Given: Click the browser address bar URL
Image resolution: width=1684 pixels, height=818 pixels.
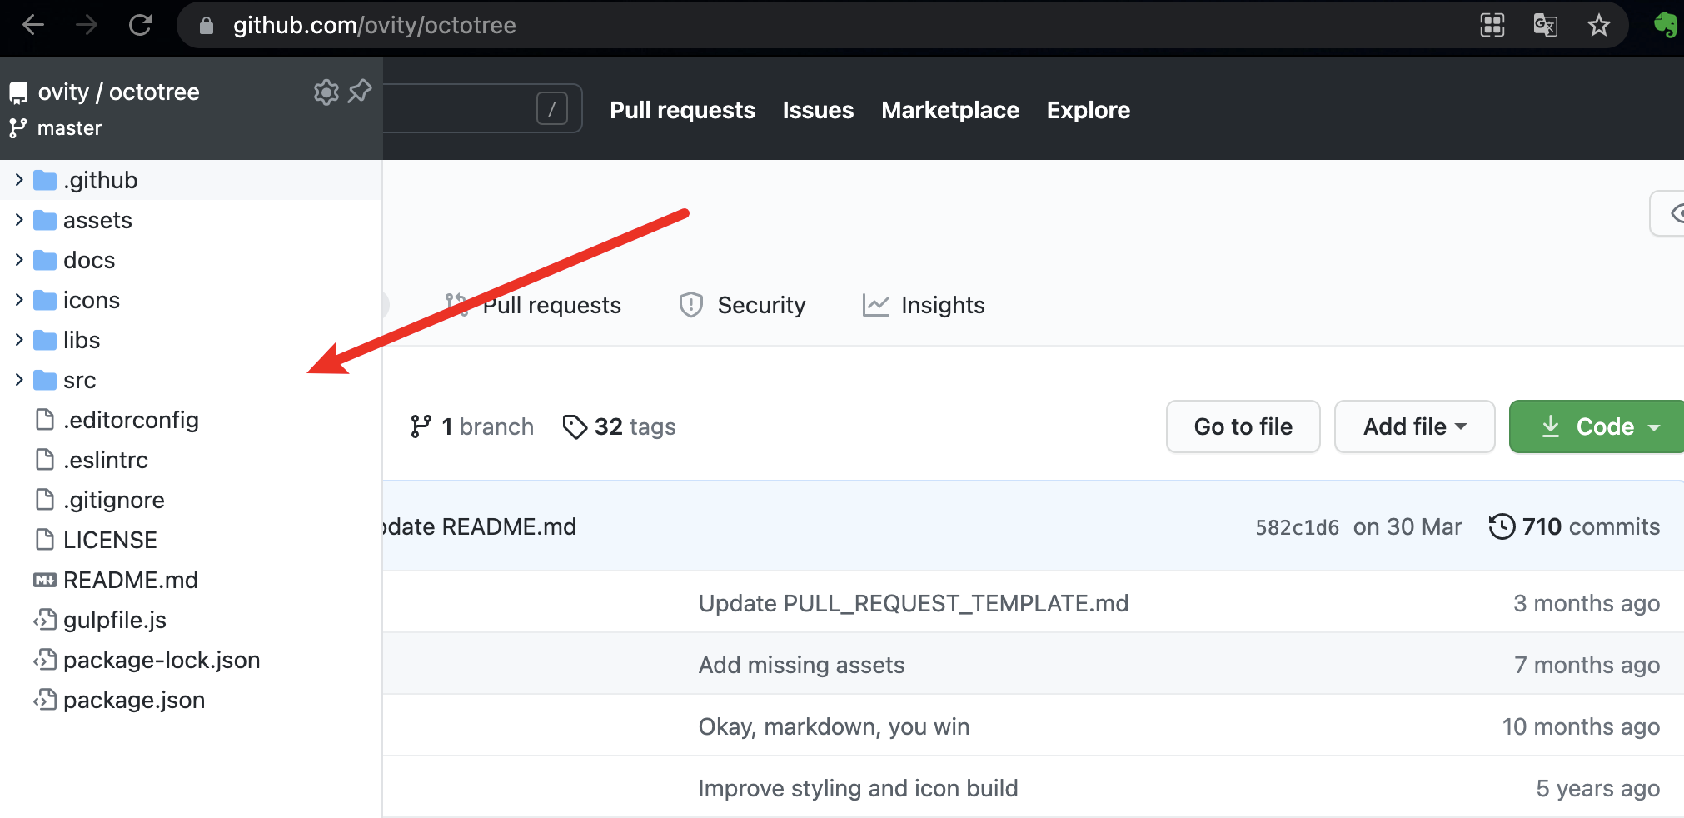Looking at the screenshot, I should [374, 25].
